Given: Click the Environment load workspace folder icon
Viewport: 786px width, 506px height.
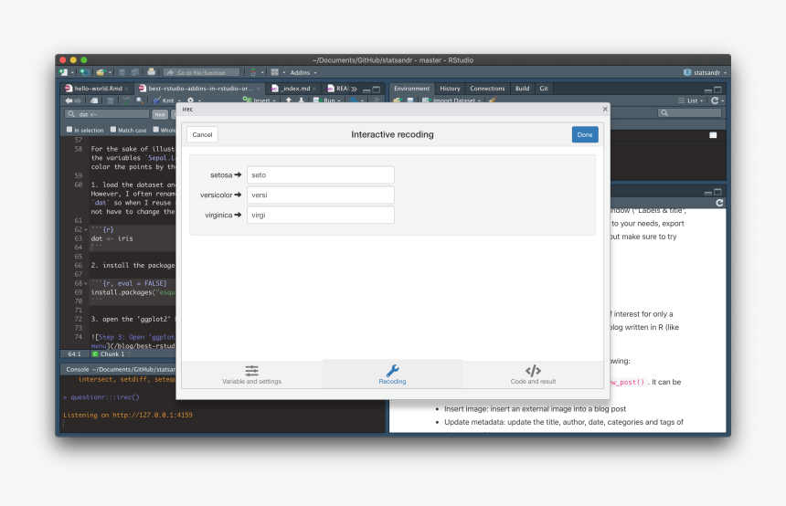Looking at the screenshot, I should [397, 100].
